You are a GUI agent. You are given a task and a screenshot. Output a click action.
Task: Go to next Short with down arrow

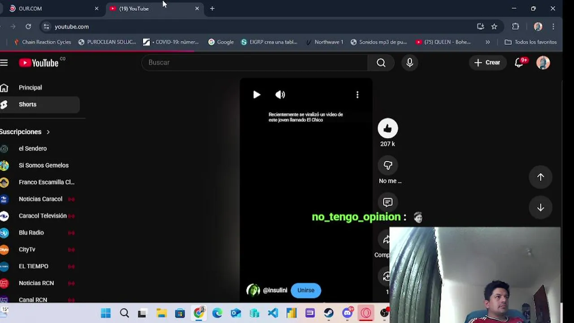pos(540,207)
